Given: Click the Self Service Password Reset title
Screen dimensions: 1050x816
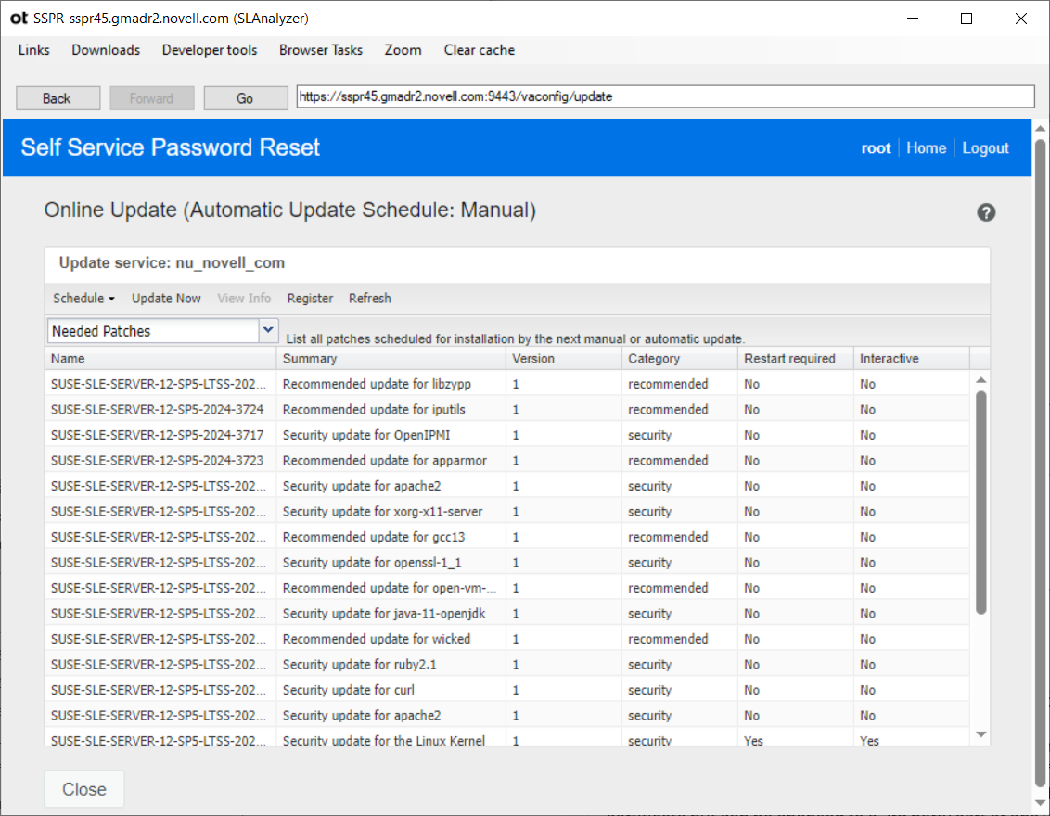Looking at the screenshot, I should [170, 148].
